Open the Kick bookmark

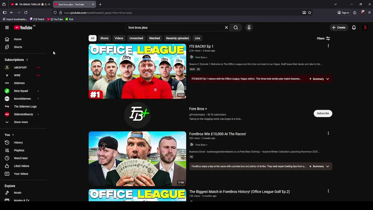pos(69,19)
